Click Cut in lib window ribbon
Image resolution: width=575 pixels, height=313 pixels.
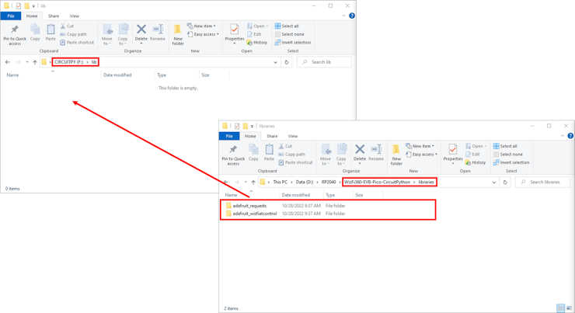coord(67,26)
